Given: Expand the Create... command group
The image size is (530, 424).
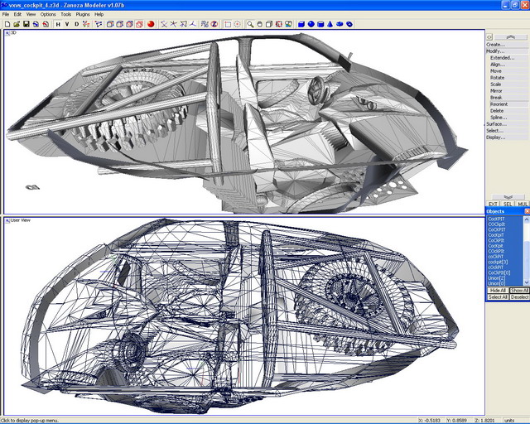Looking at the screenshot, I should click(496, 45).
